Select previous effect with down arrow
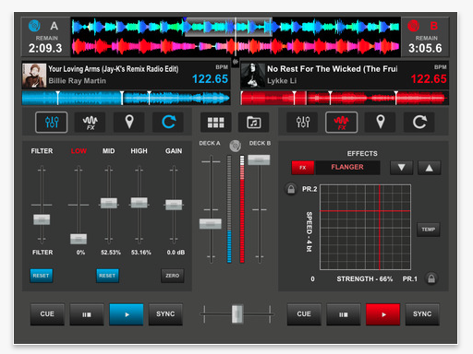This screenshot has width=473, height=354. point(401,168)
